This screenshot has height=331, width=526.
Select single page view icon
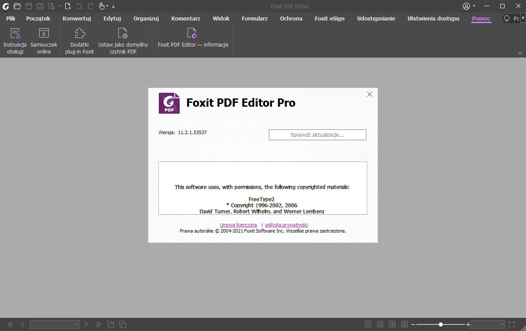click(x=368, y=324)
